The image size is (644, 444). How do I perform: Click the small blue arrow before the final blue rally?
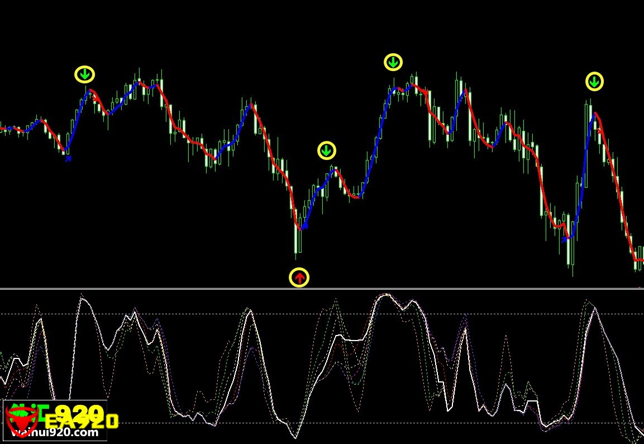(x=565, y=239)
